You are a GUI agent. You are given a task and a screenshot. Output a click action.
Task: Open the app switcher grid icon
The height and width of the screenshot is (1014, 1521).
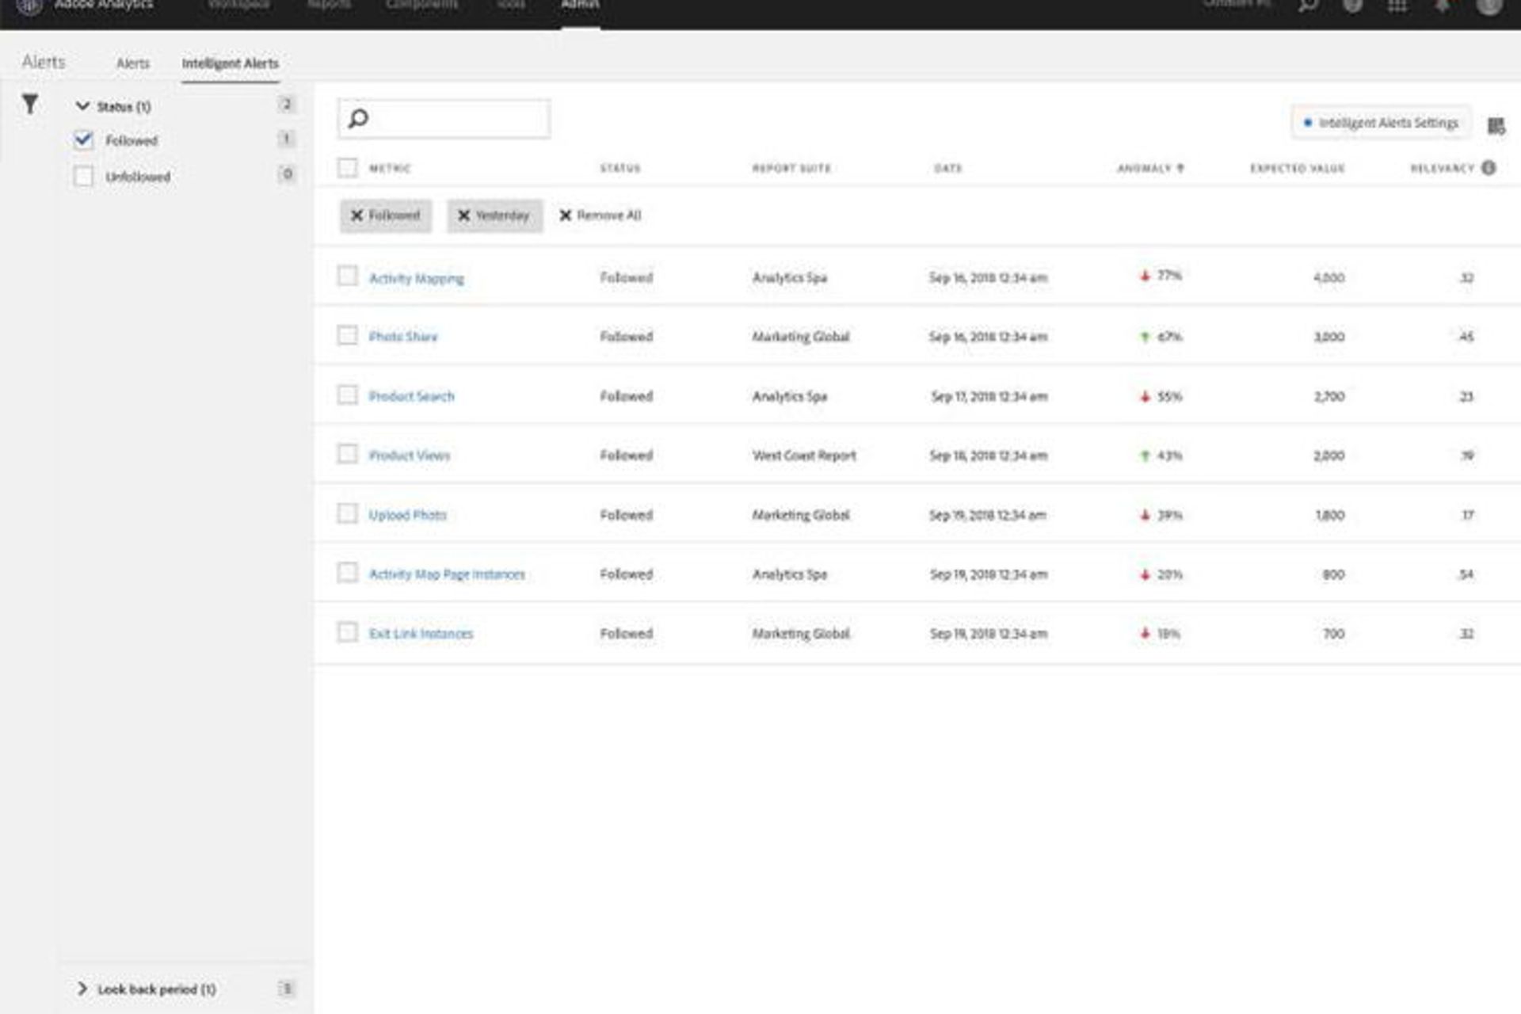1398,6
